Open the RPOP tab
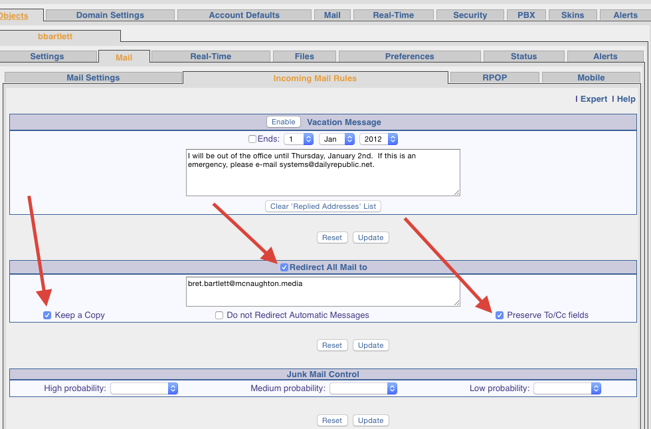Image resolution: width=651 pixels, height=429 pixels. pyautogui.click(x=494, y=78)
